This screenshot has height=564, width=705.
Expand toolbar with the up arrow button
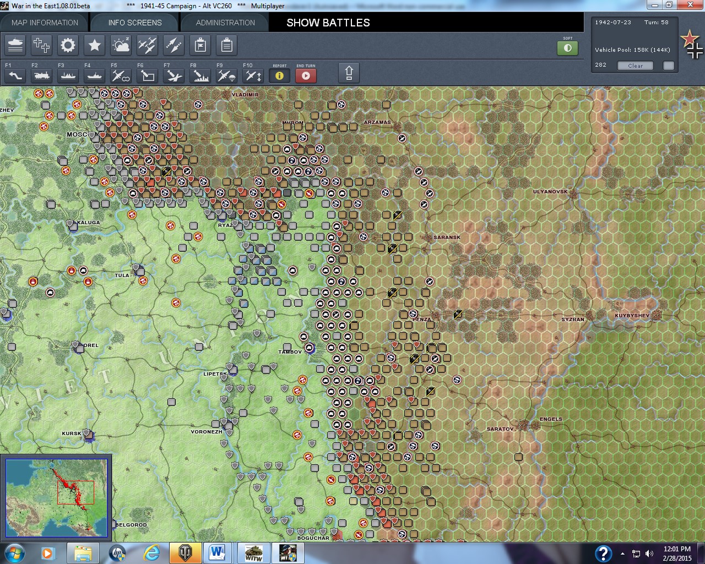coord(349,73)
